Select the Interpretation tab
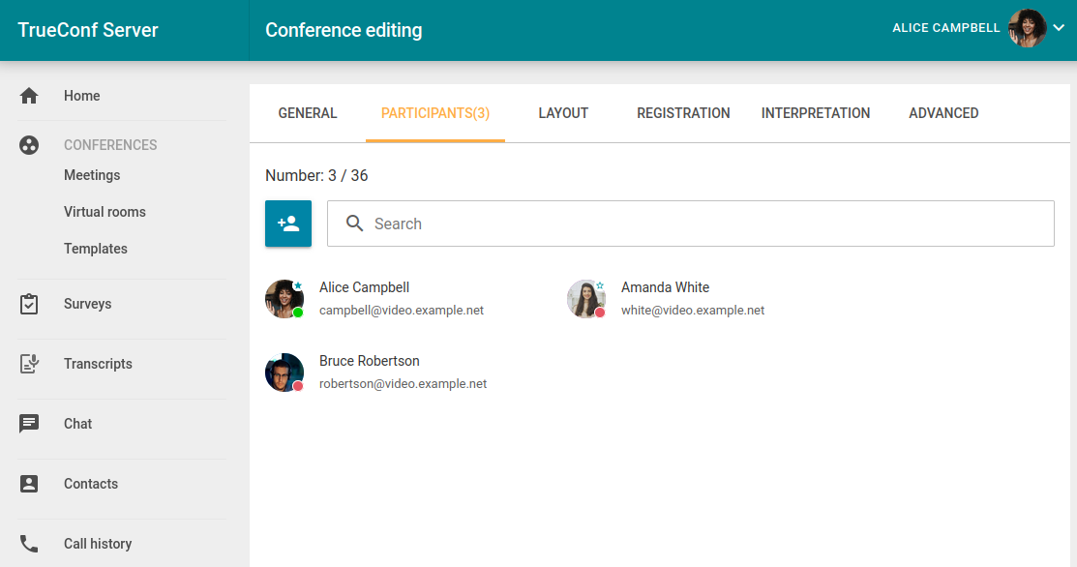 pos(816,113)
